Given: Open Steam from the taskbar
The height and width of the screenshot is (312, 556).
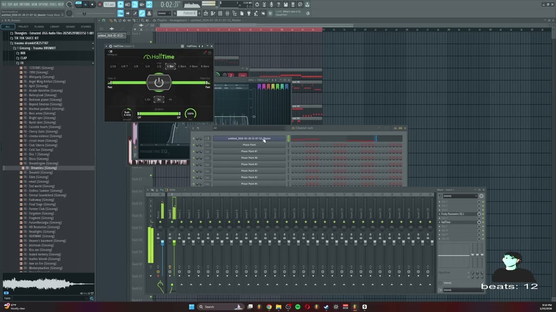Looking at the screenshot, I should pos(326,307).
